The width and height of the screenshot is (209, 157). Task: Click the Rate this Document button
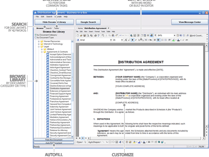tap(54, 140)
